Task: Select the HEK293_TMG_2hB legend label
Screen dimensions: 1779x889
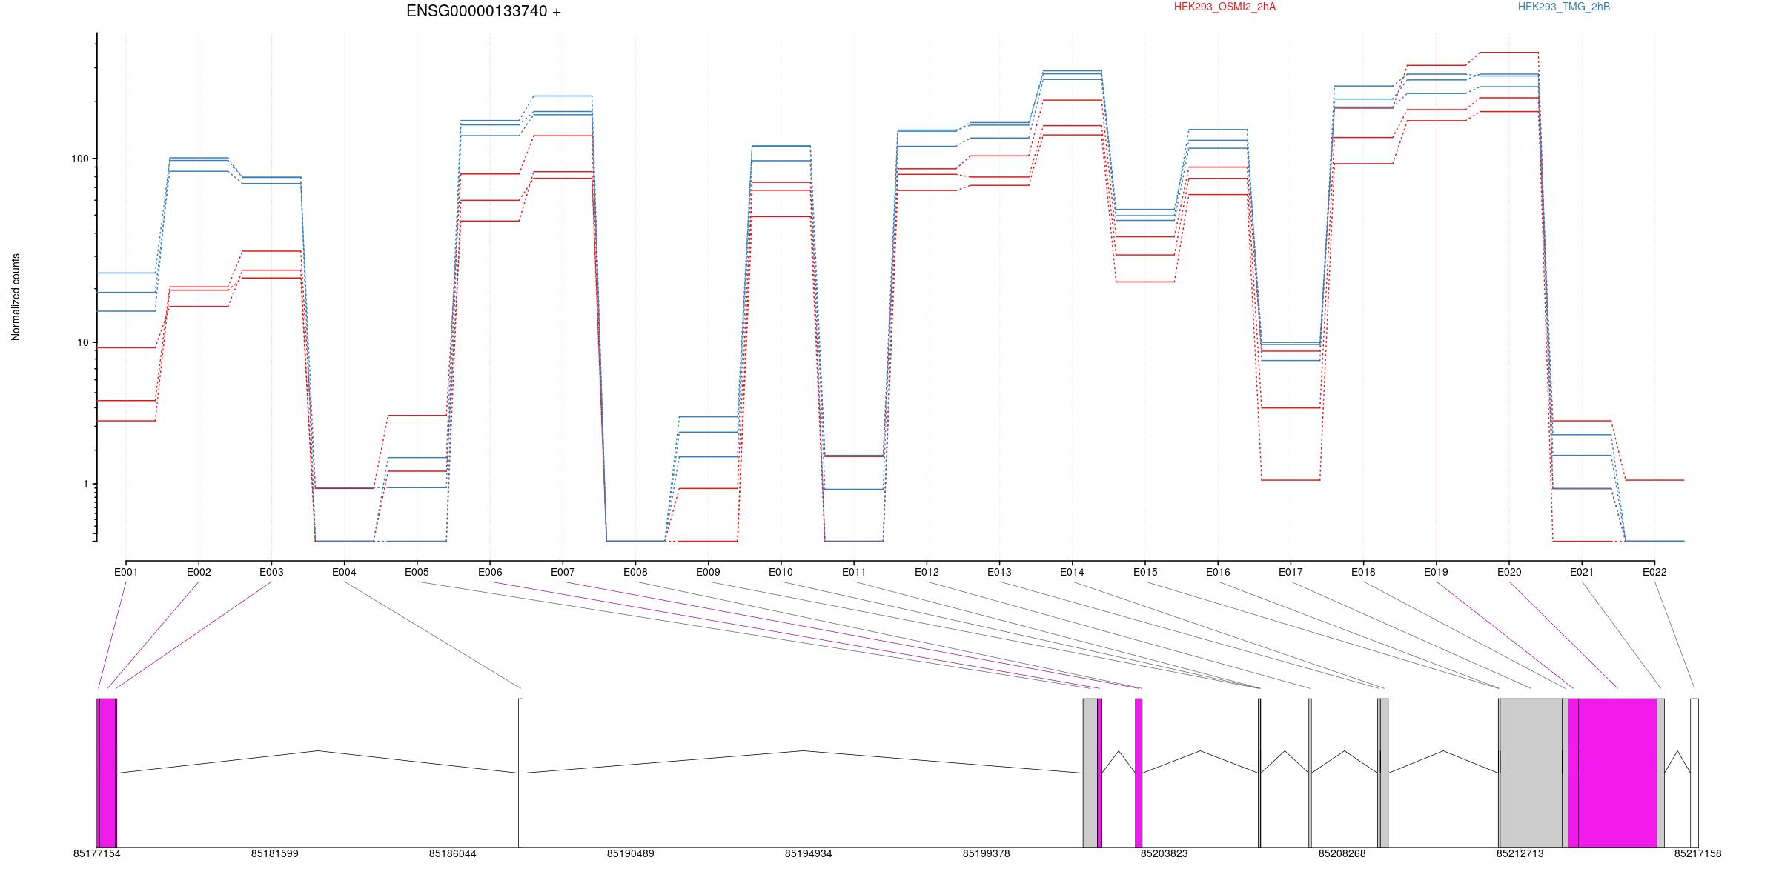Action: coord(1563,7)
